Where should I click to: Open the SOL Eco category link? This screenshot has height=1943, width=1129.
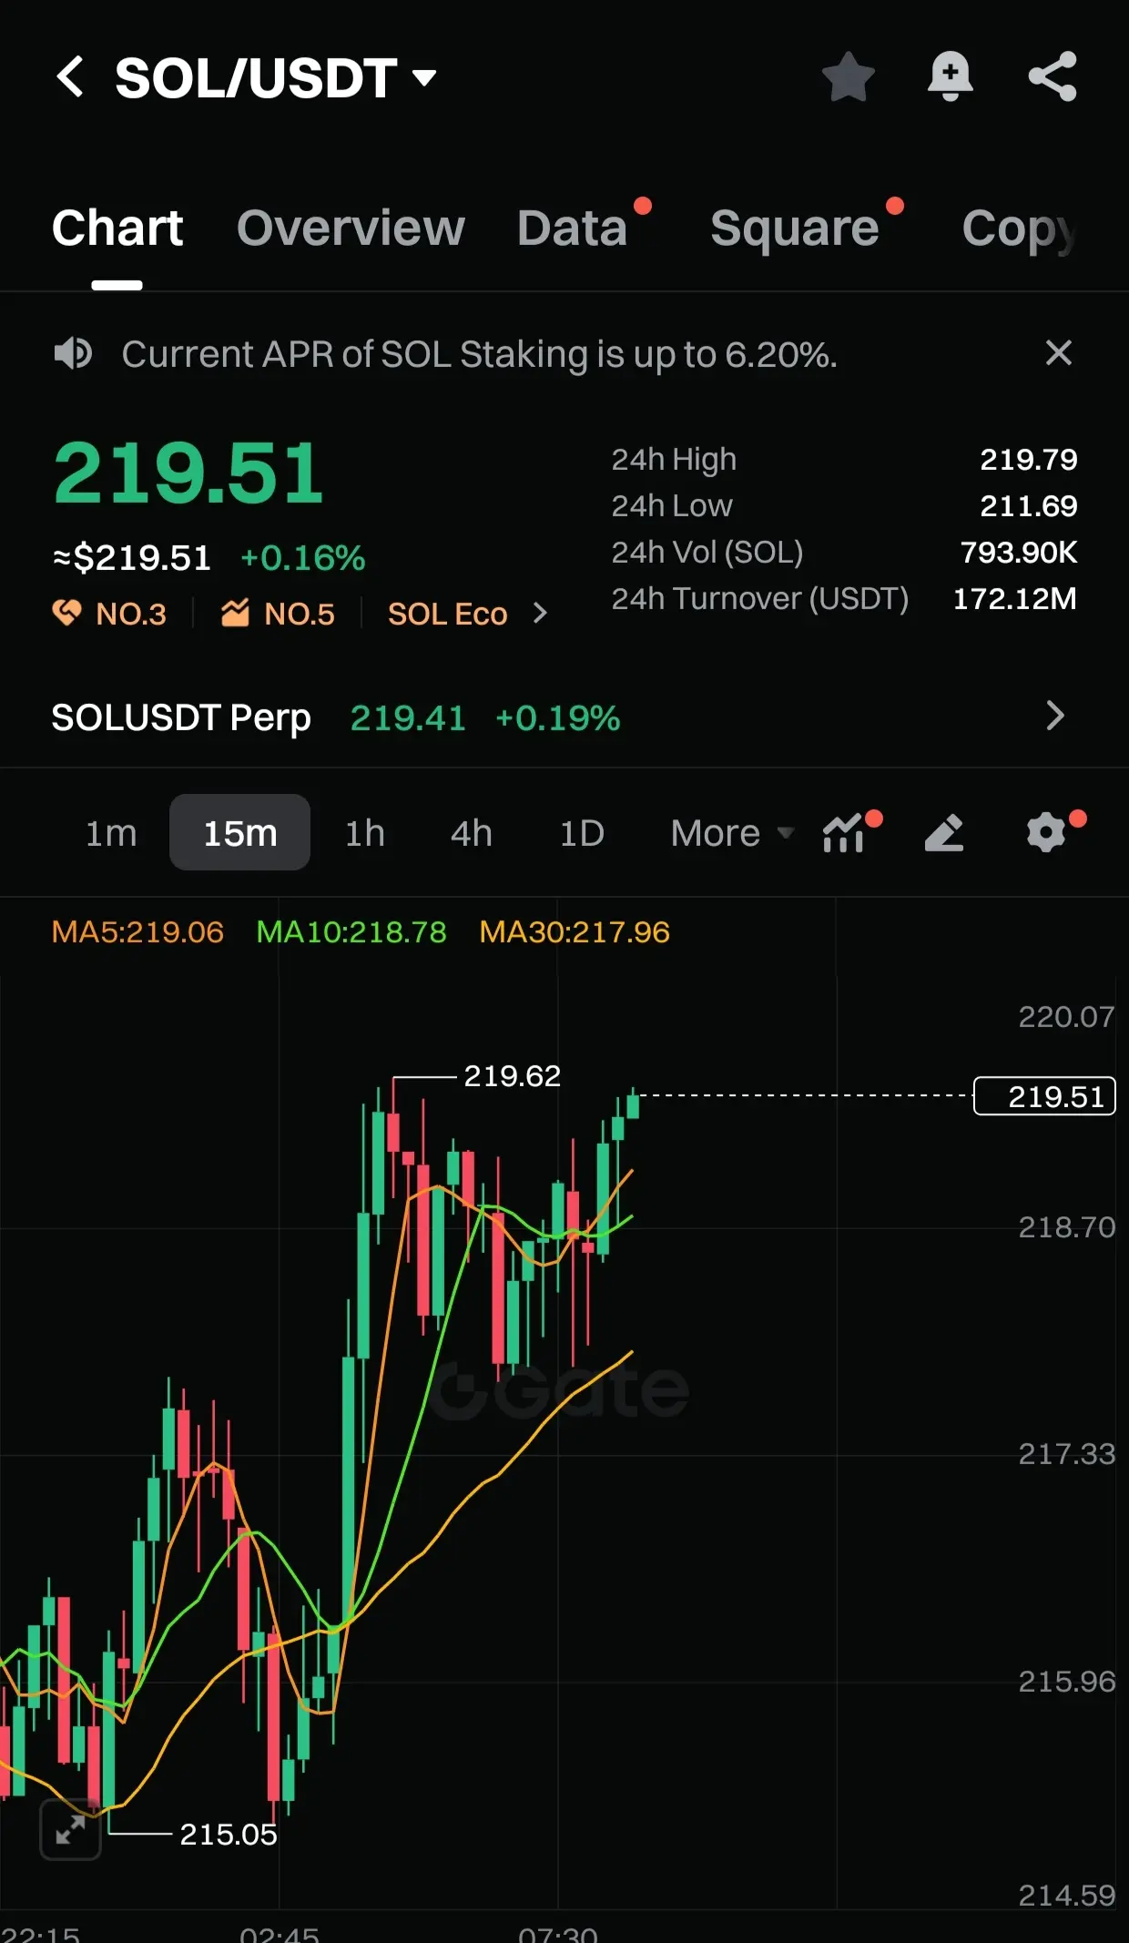pyautogui.click(x=447, y=614)
